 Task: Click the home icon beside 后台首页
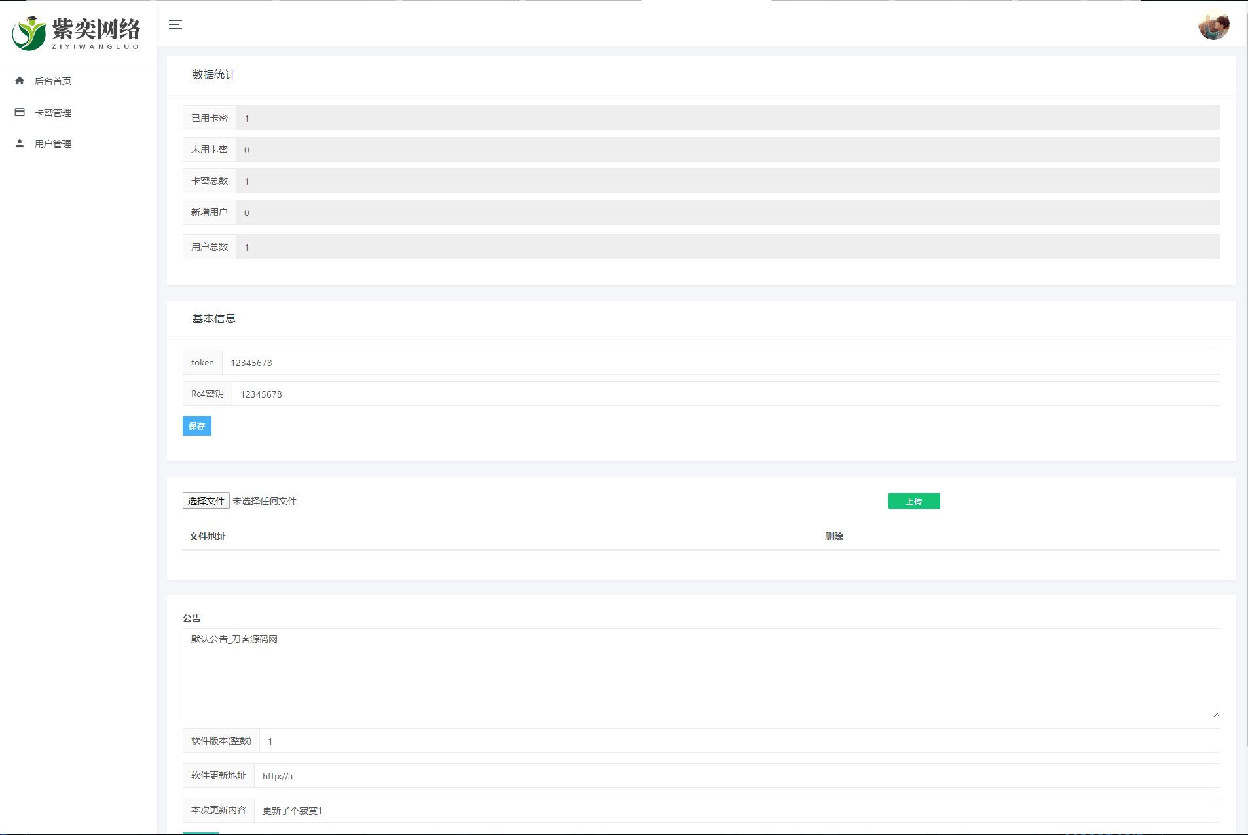(20, 81)
